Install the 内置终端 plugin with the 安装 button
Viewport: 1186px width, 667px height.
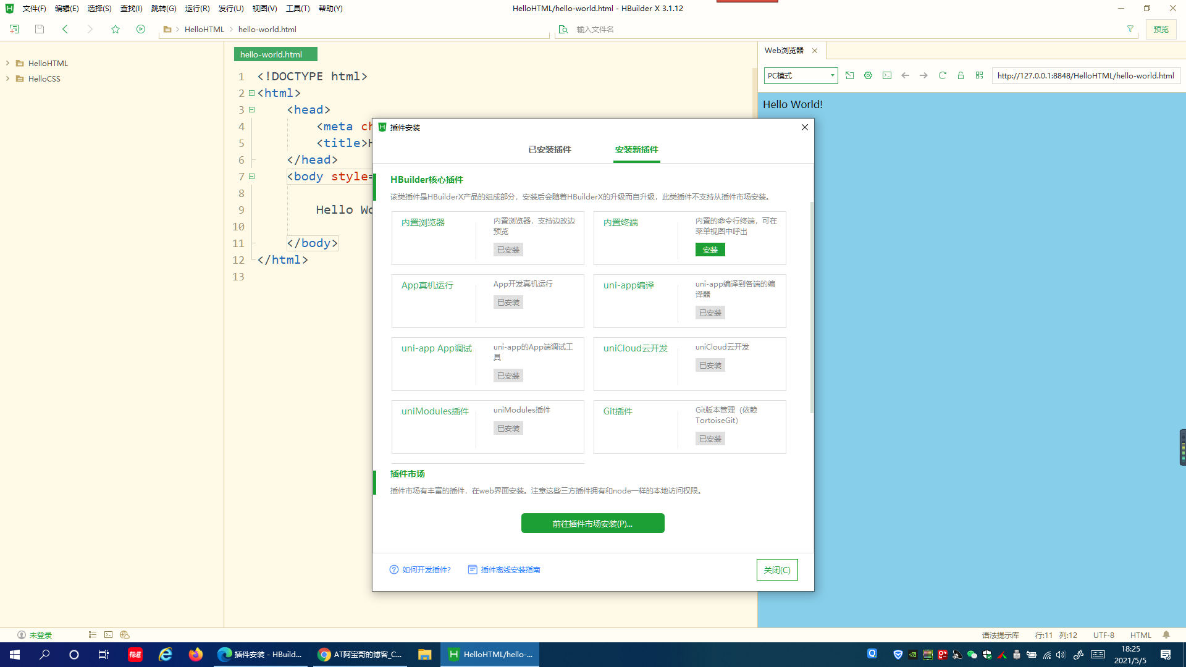[710, 250]
